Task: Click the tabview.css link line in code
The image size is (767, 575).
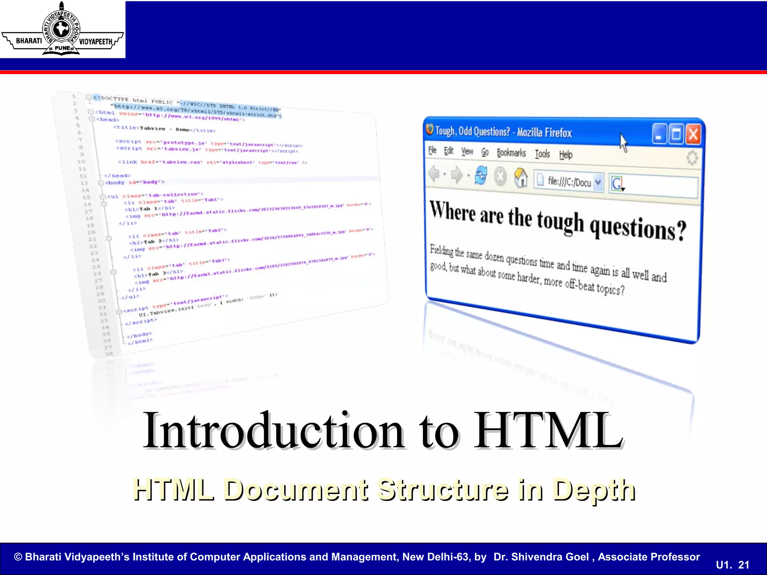Action: pyautogui.click(x=212, y=162)
